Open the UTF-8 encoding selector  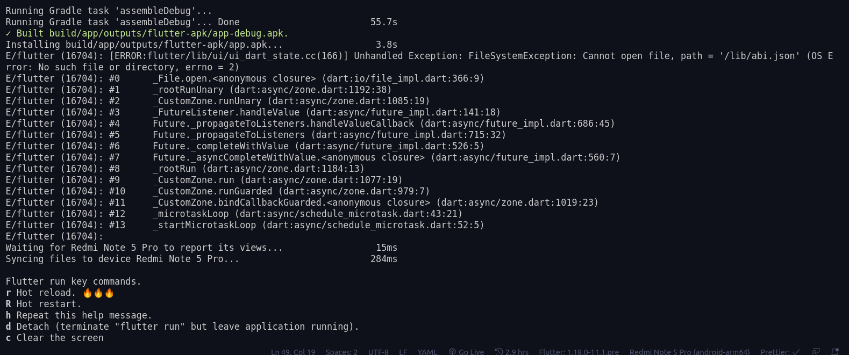pos(378,352)
